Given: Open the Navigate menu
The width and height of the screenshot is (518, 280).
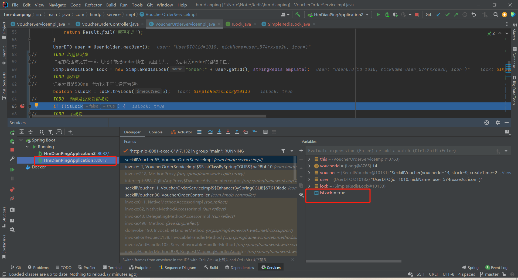Looking at the screenshot, I should 57,5.
